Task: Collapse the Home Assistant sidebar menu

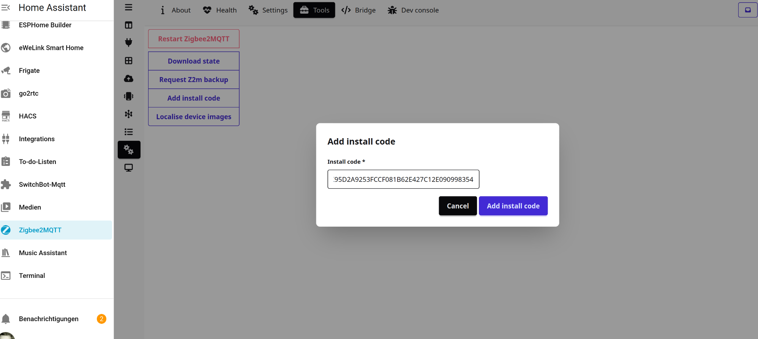Action: tap(6, 8)
